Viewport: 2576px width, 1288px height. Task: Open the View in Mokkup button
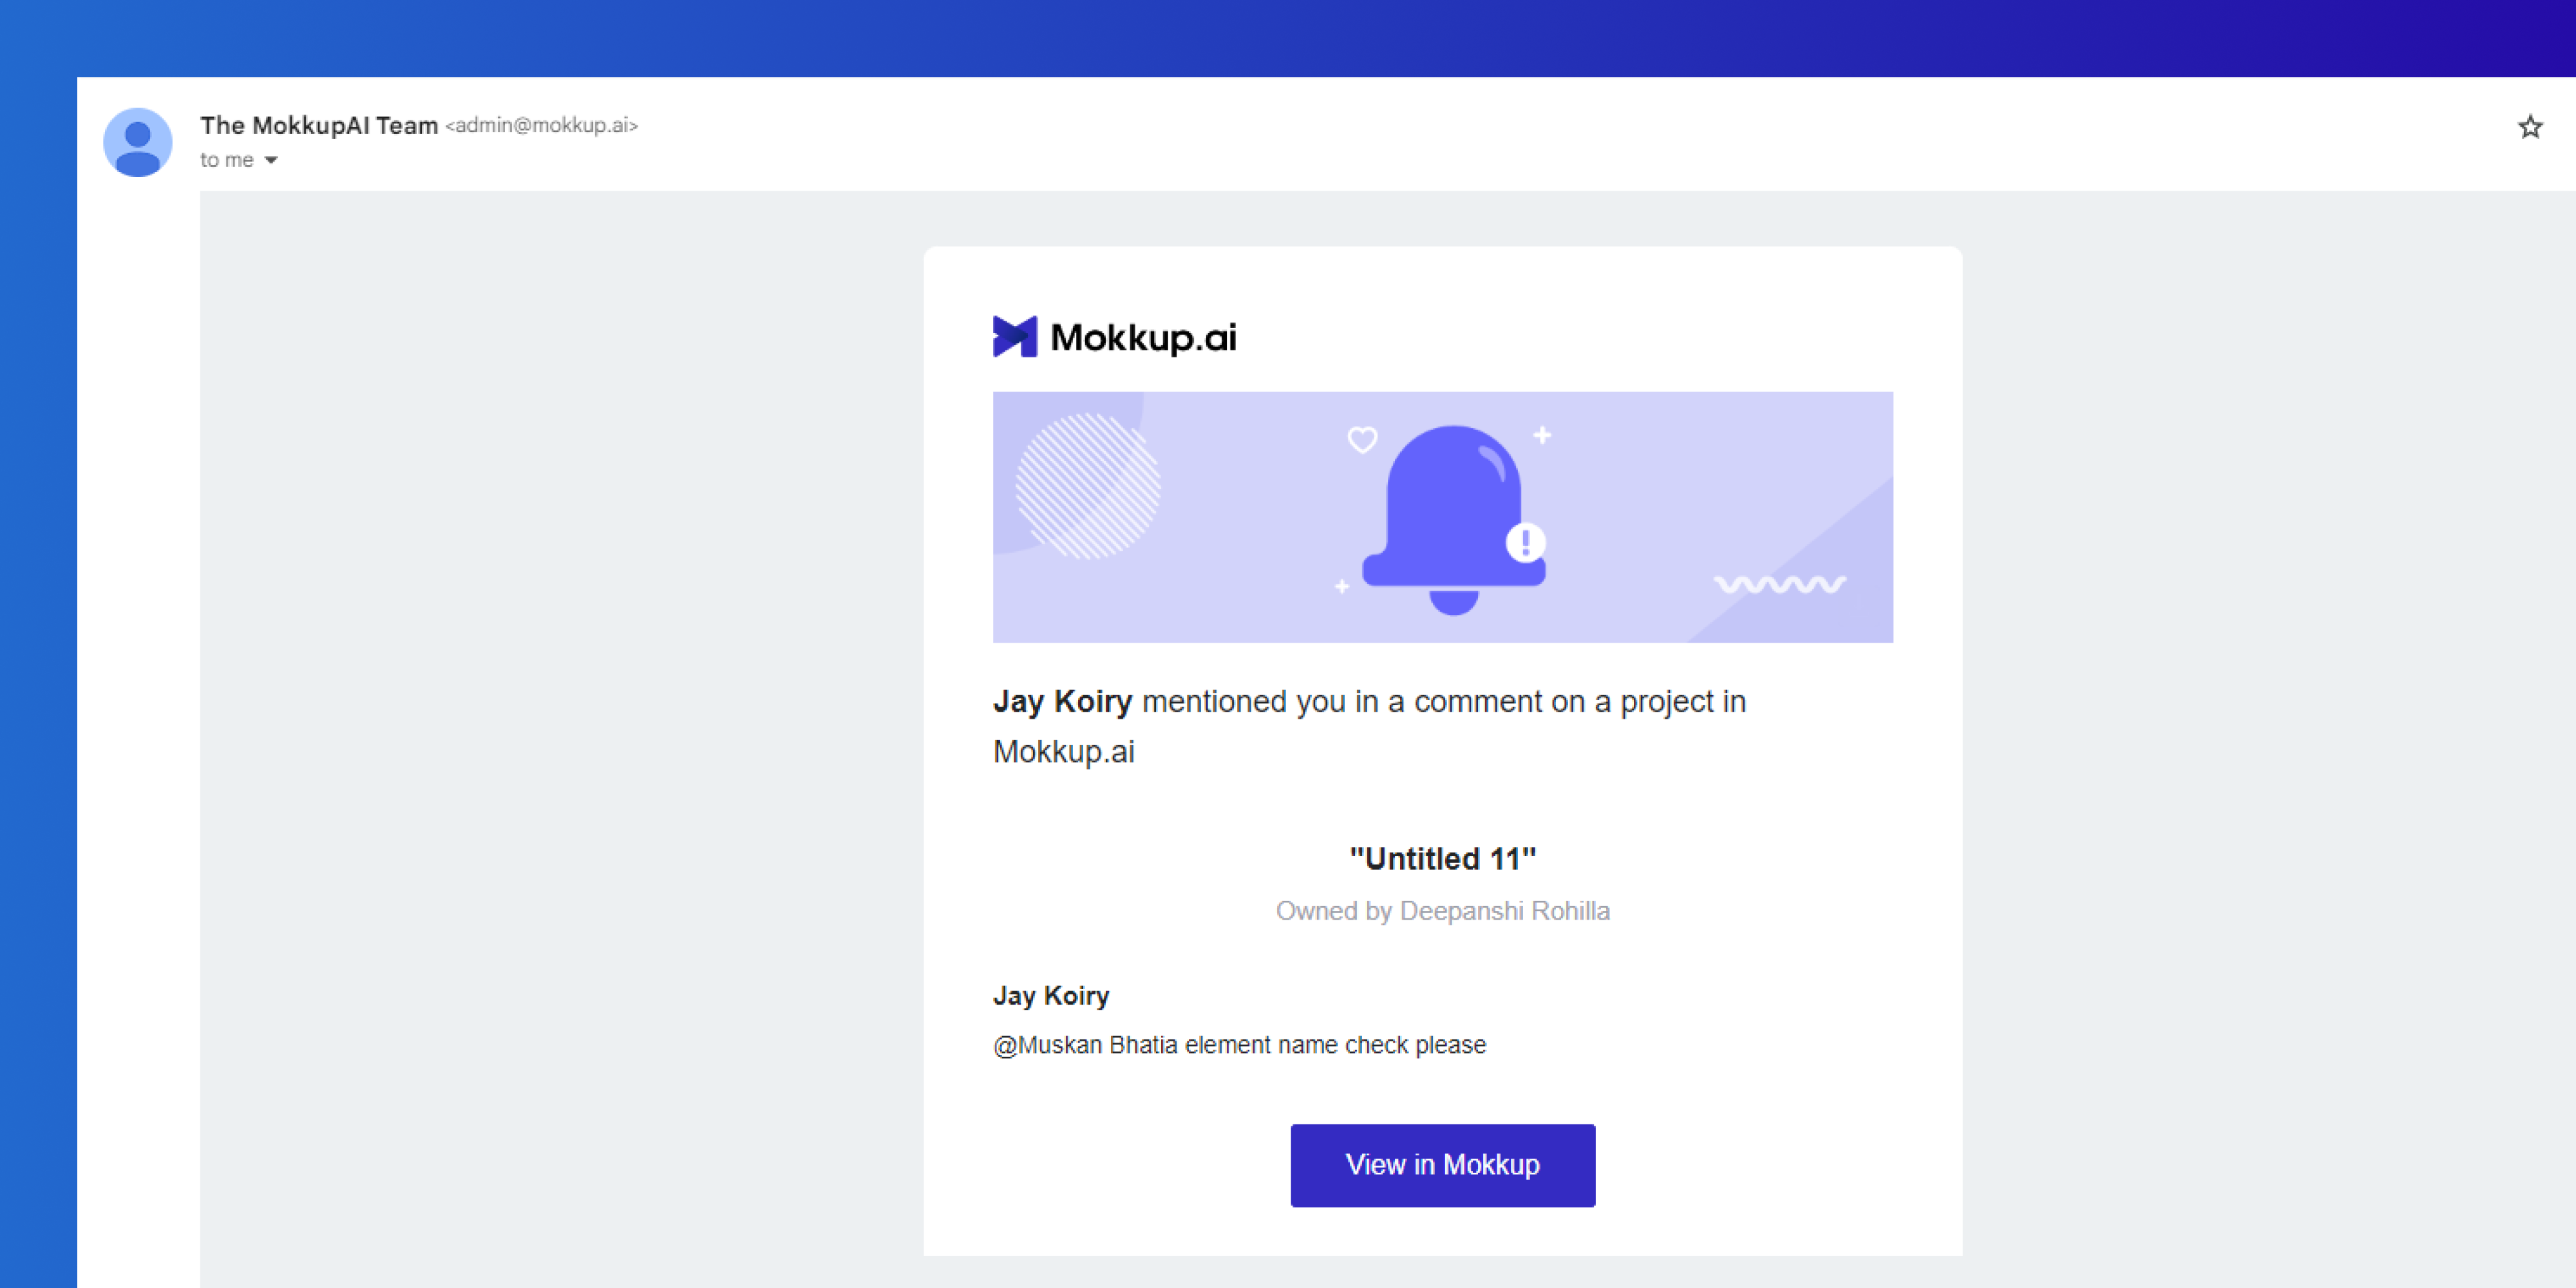pos(1442,1165)
